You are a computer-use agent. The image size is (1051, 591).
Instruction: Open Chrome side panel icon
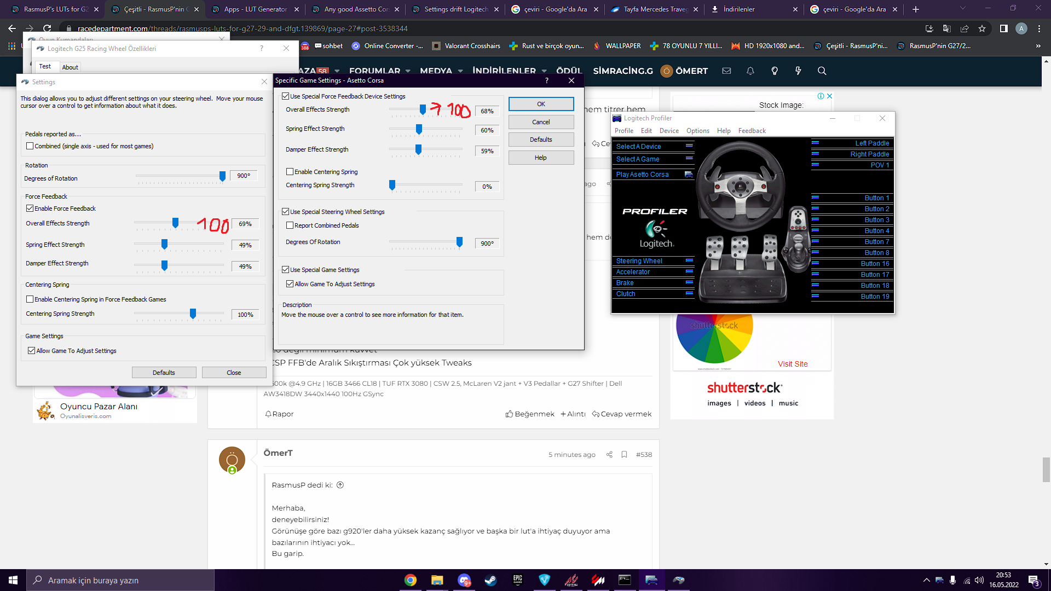(1003, 28)
